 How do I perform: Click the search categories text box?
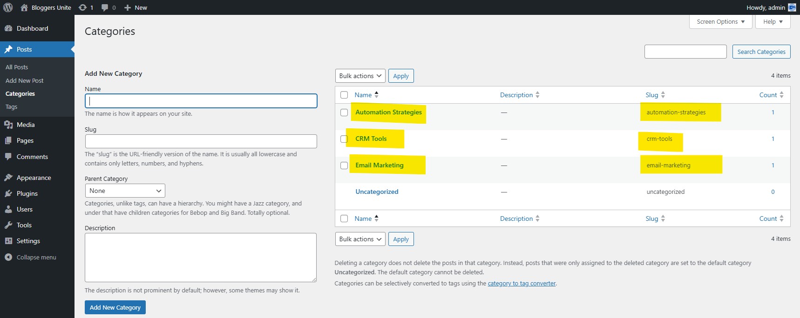point(685,52)
